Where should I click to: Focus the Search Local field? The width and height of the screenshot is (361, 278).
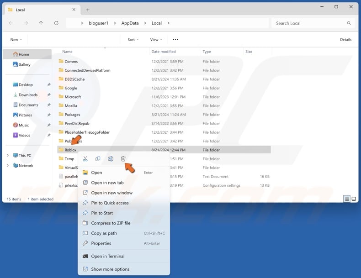click(313, 23)
